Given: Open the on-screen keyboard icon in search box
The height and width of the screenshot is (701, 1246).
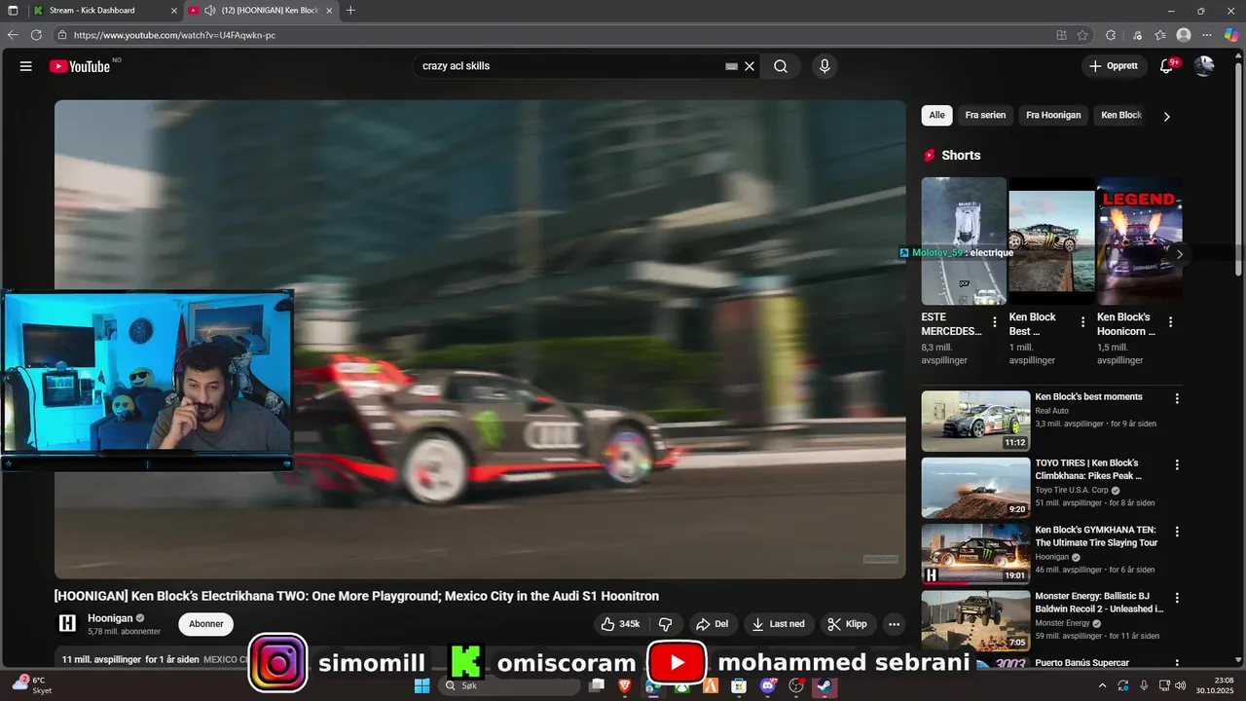Looking at the screenshot, I should (x=731, y=66).
